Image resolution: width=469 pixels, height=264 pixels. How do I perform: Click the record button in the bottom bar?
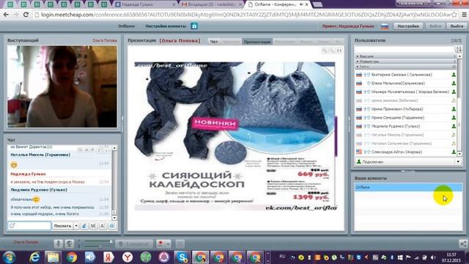(161, 243)
